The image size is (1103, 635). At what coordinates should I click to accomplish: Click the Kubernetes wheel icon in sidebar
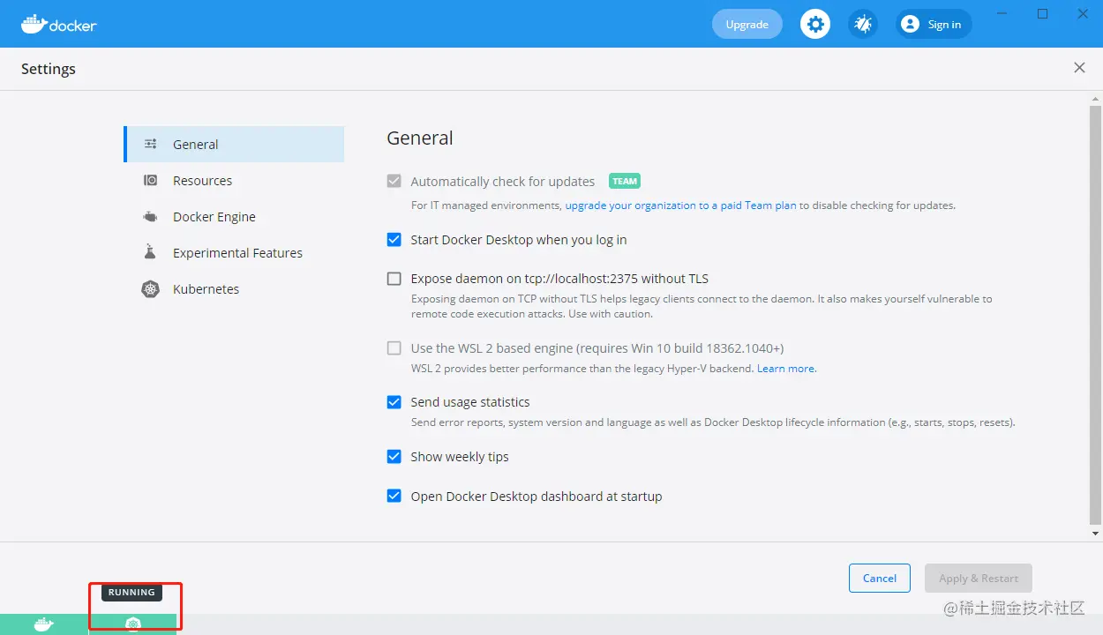click(x=151, y=288)
